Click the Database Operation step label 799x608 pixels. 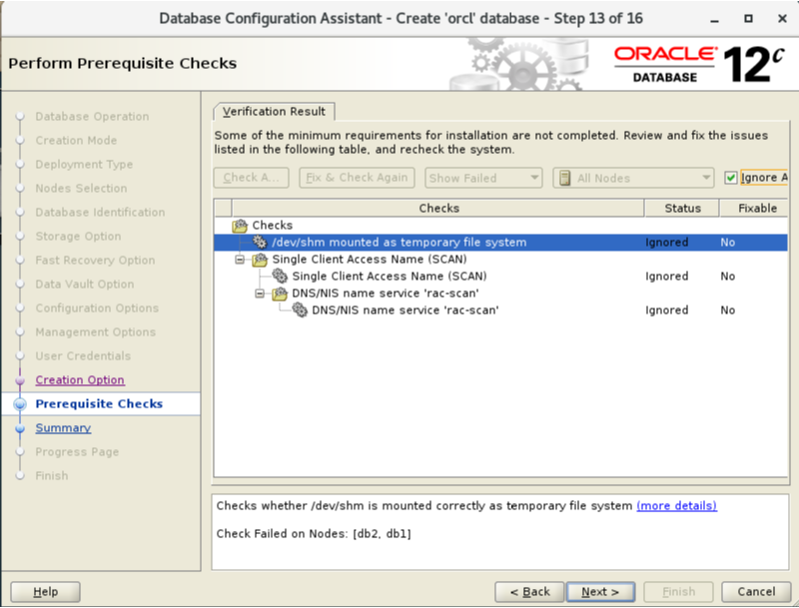click(92, 117)
